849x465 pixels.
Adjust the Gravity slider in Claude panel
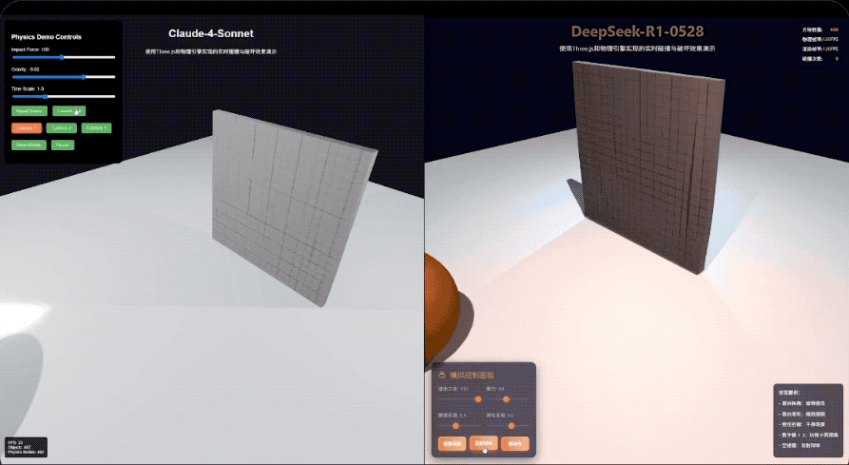[64, 77]
